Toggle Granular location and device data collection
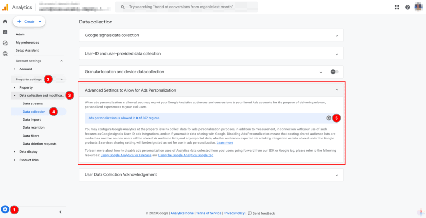426x218 pixels. point(334,72)
